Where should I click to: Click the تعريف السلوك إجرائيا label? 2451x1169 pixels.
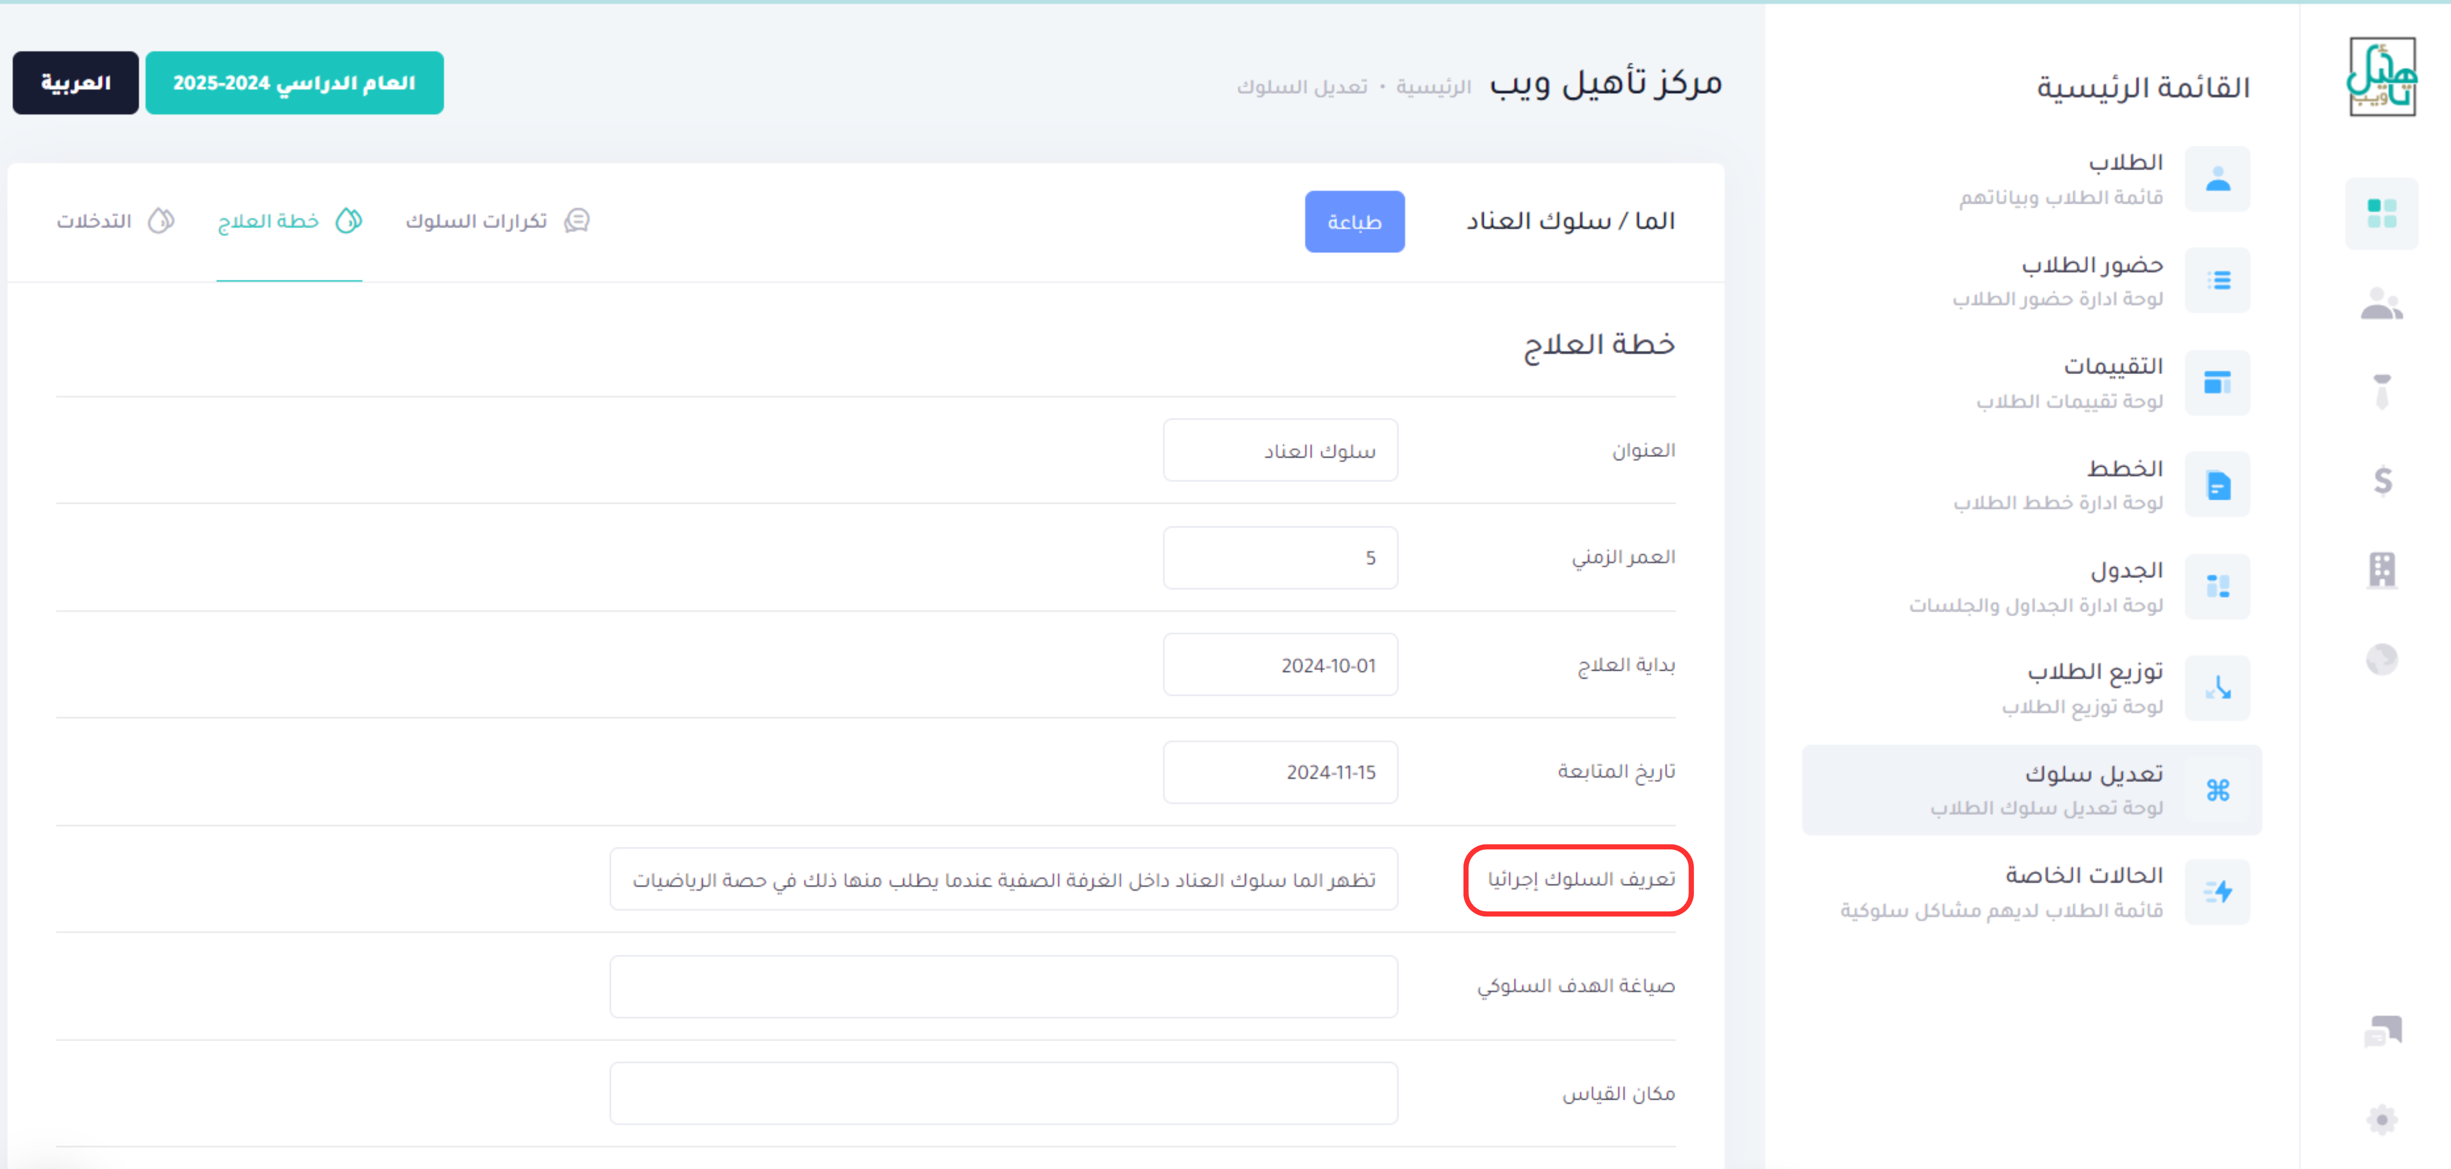(1581, 879)
